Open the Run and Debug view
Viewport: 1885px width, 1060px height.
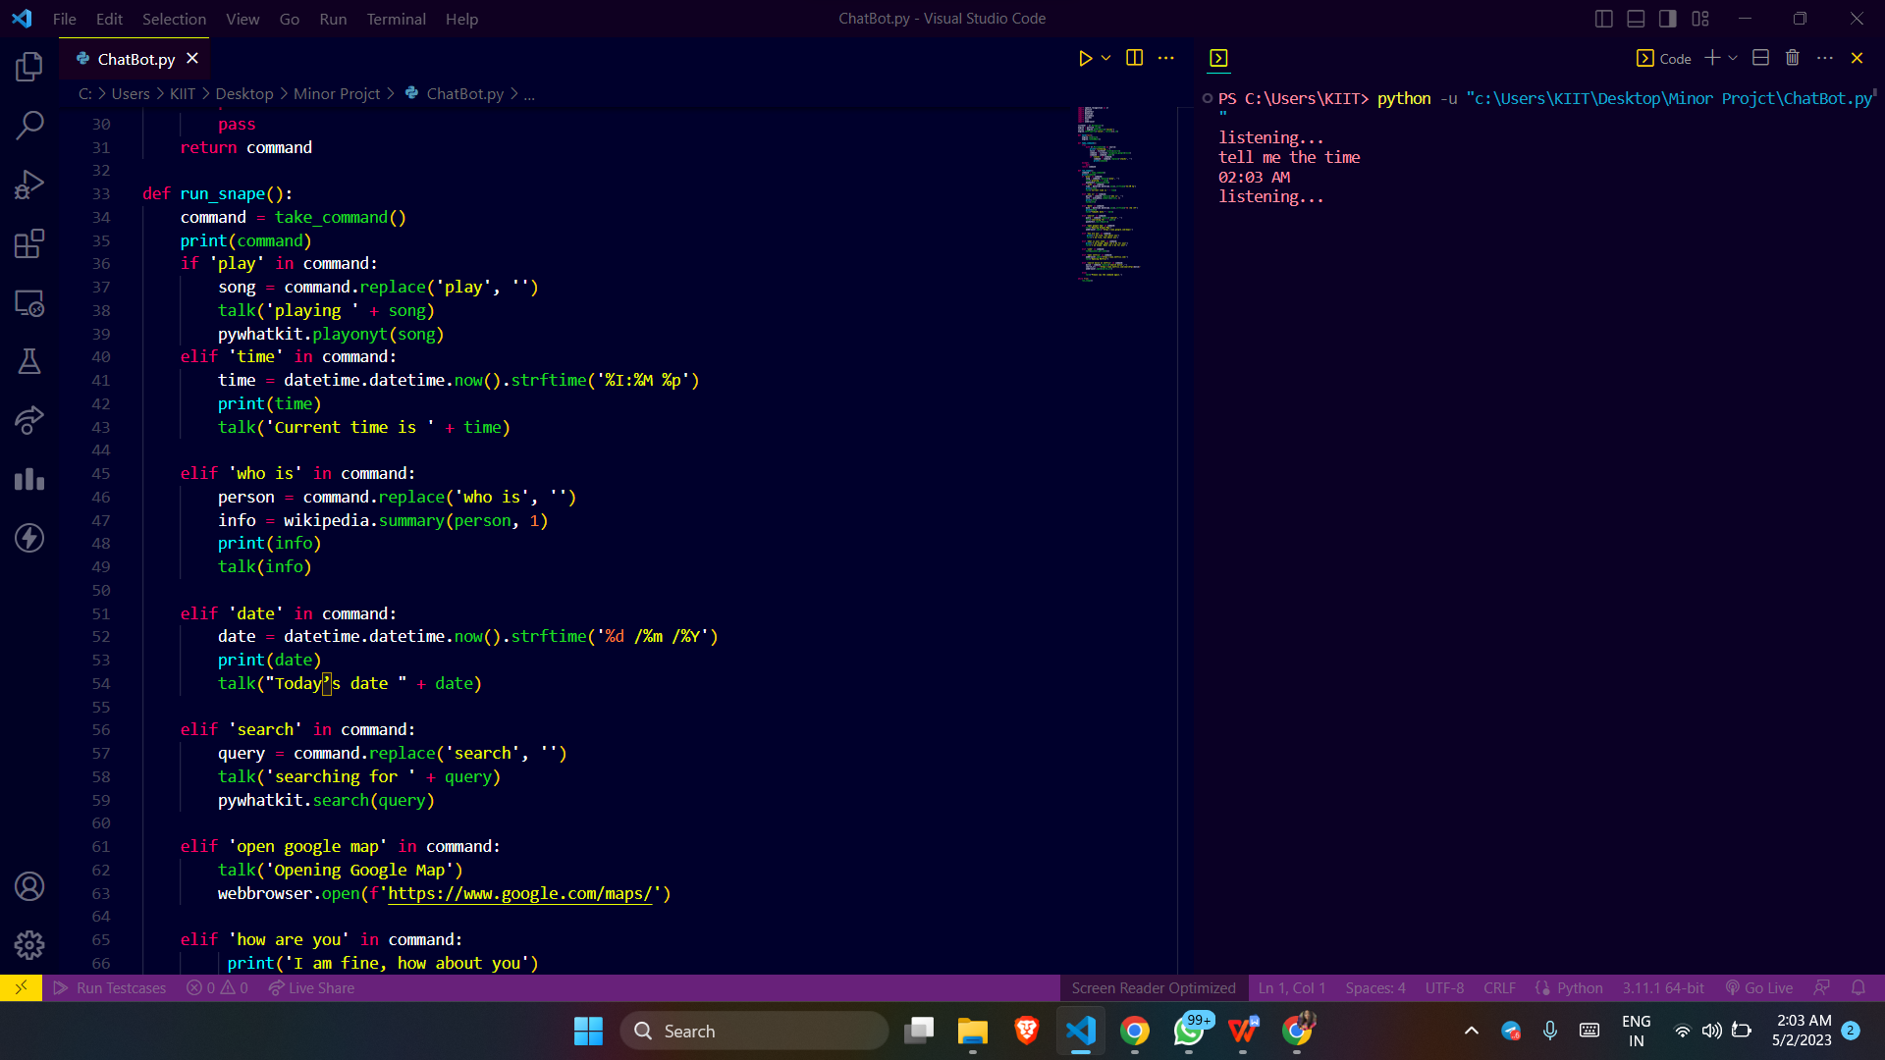tap(29, 185)
